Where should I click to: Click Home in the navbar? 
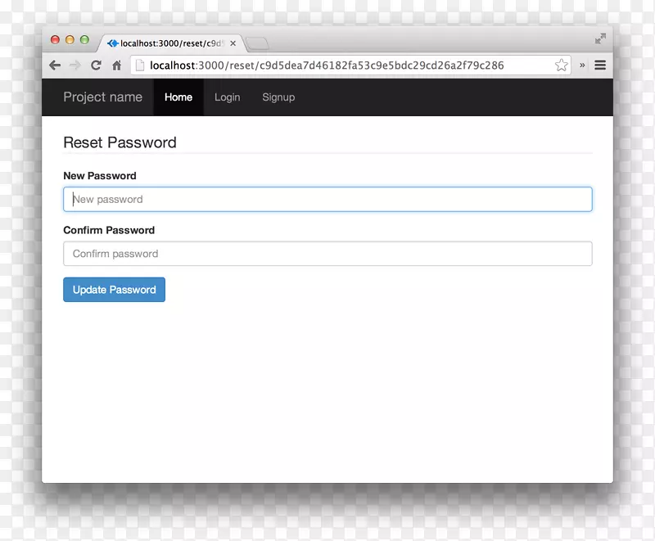tap(178, 97)
